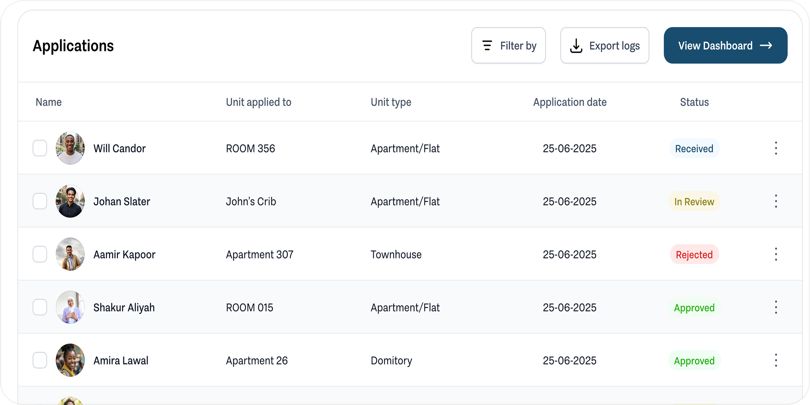This screenshot has width=810, height=405.
Task: Click the John's Crib unit cell
Action: point(251,202)
